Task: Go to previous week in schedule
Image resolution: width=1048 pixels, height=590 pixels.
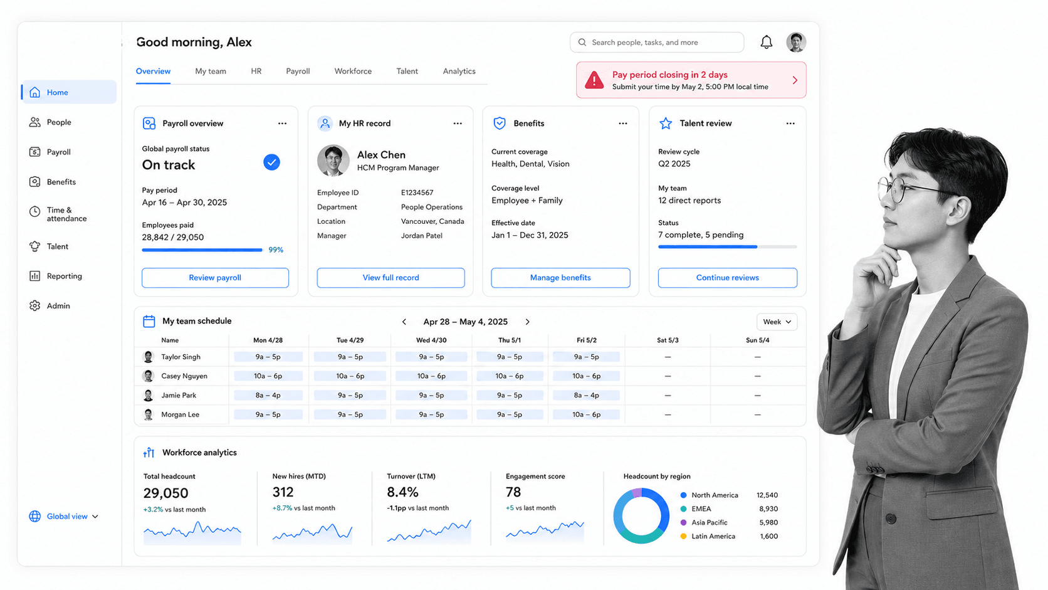Action: coord(404,322)
